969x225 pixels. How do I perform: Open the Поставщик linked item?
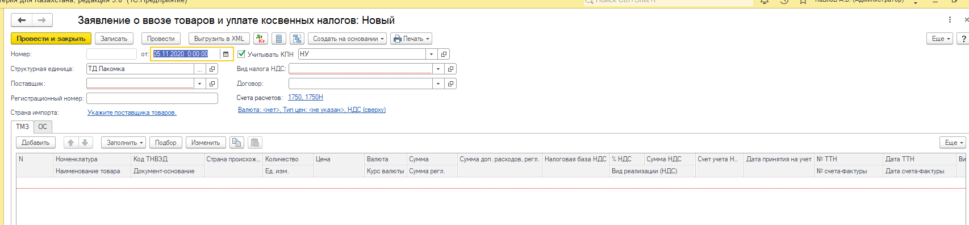(212, 84)
